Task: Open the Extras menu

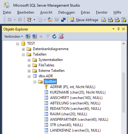Action: 85,12
